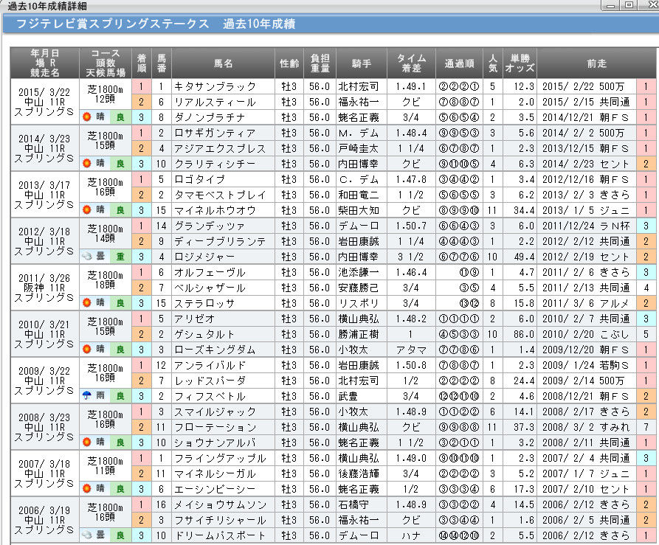Click the sunny weather icon in the 2008 race
The height and width of the screenshot is (545, 659).
point(87,442)
